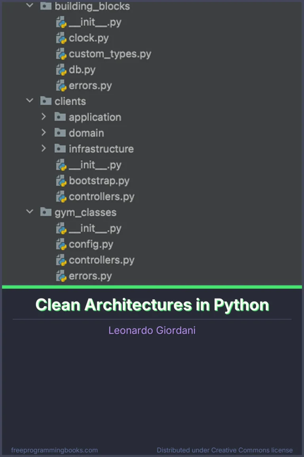Open the config.py file name

[x=91, y=244]
